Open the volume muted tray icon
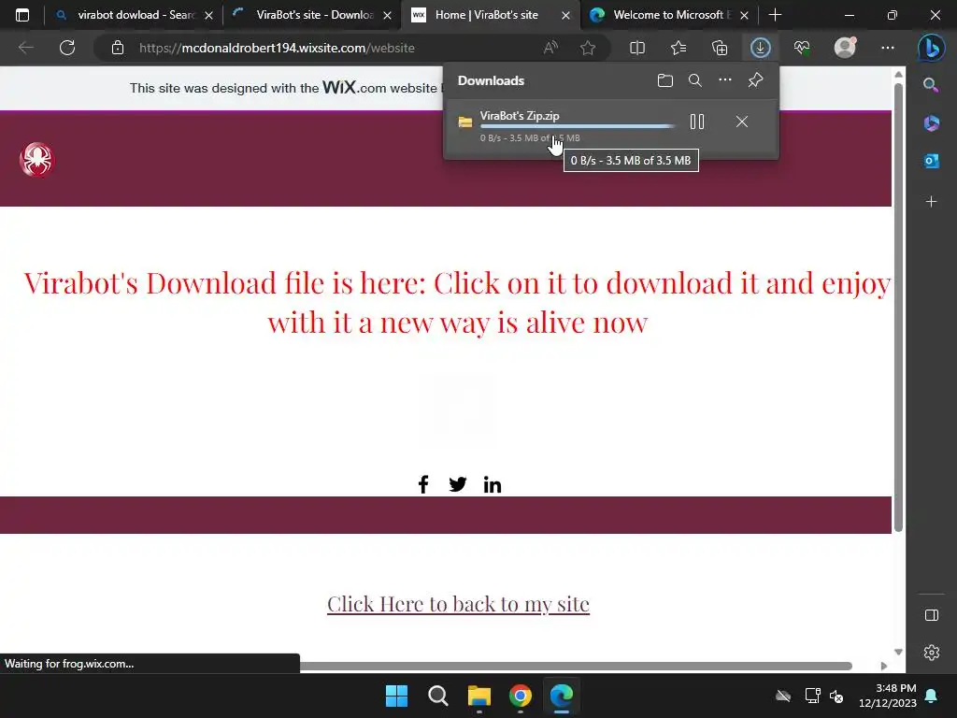The height and width of the screenshot is (718, 957). (836, 696)
